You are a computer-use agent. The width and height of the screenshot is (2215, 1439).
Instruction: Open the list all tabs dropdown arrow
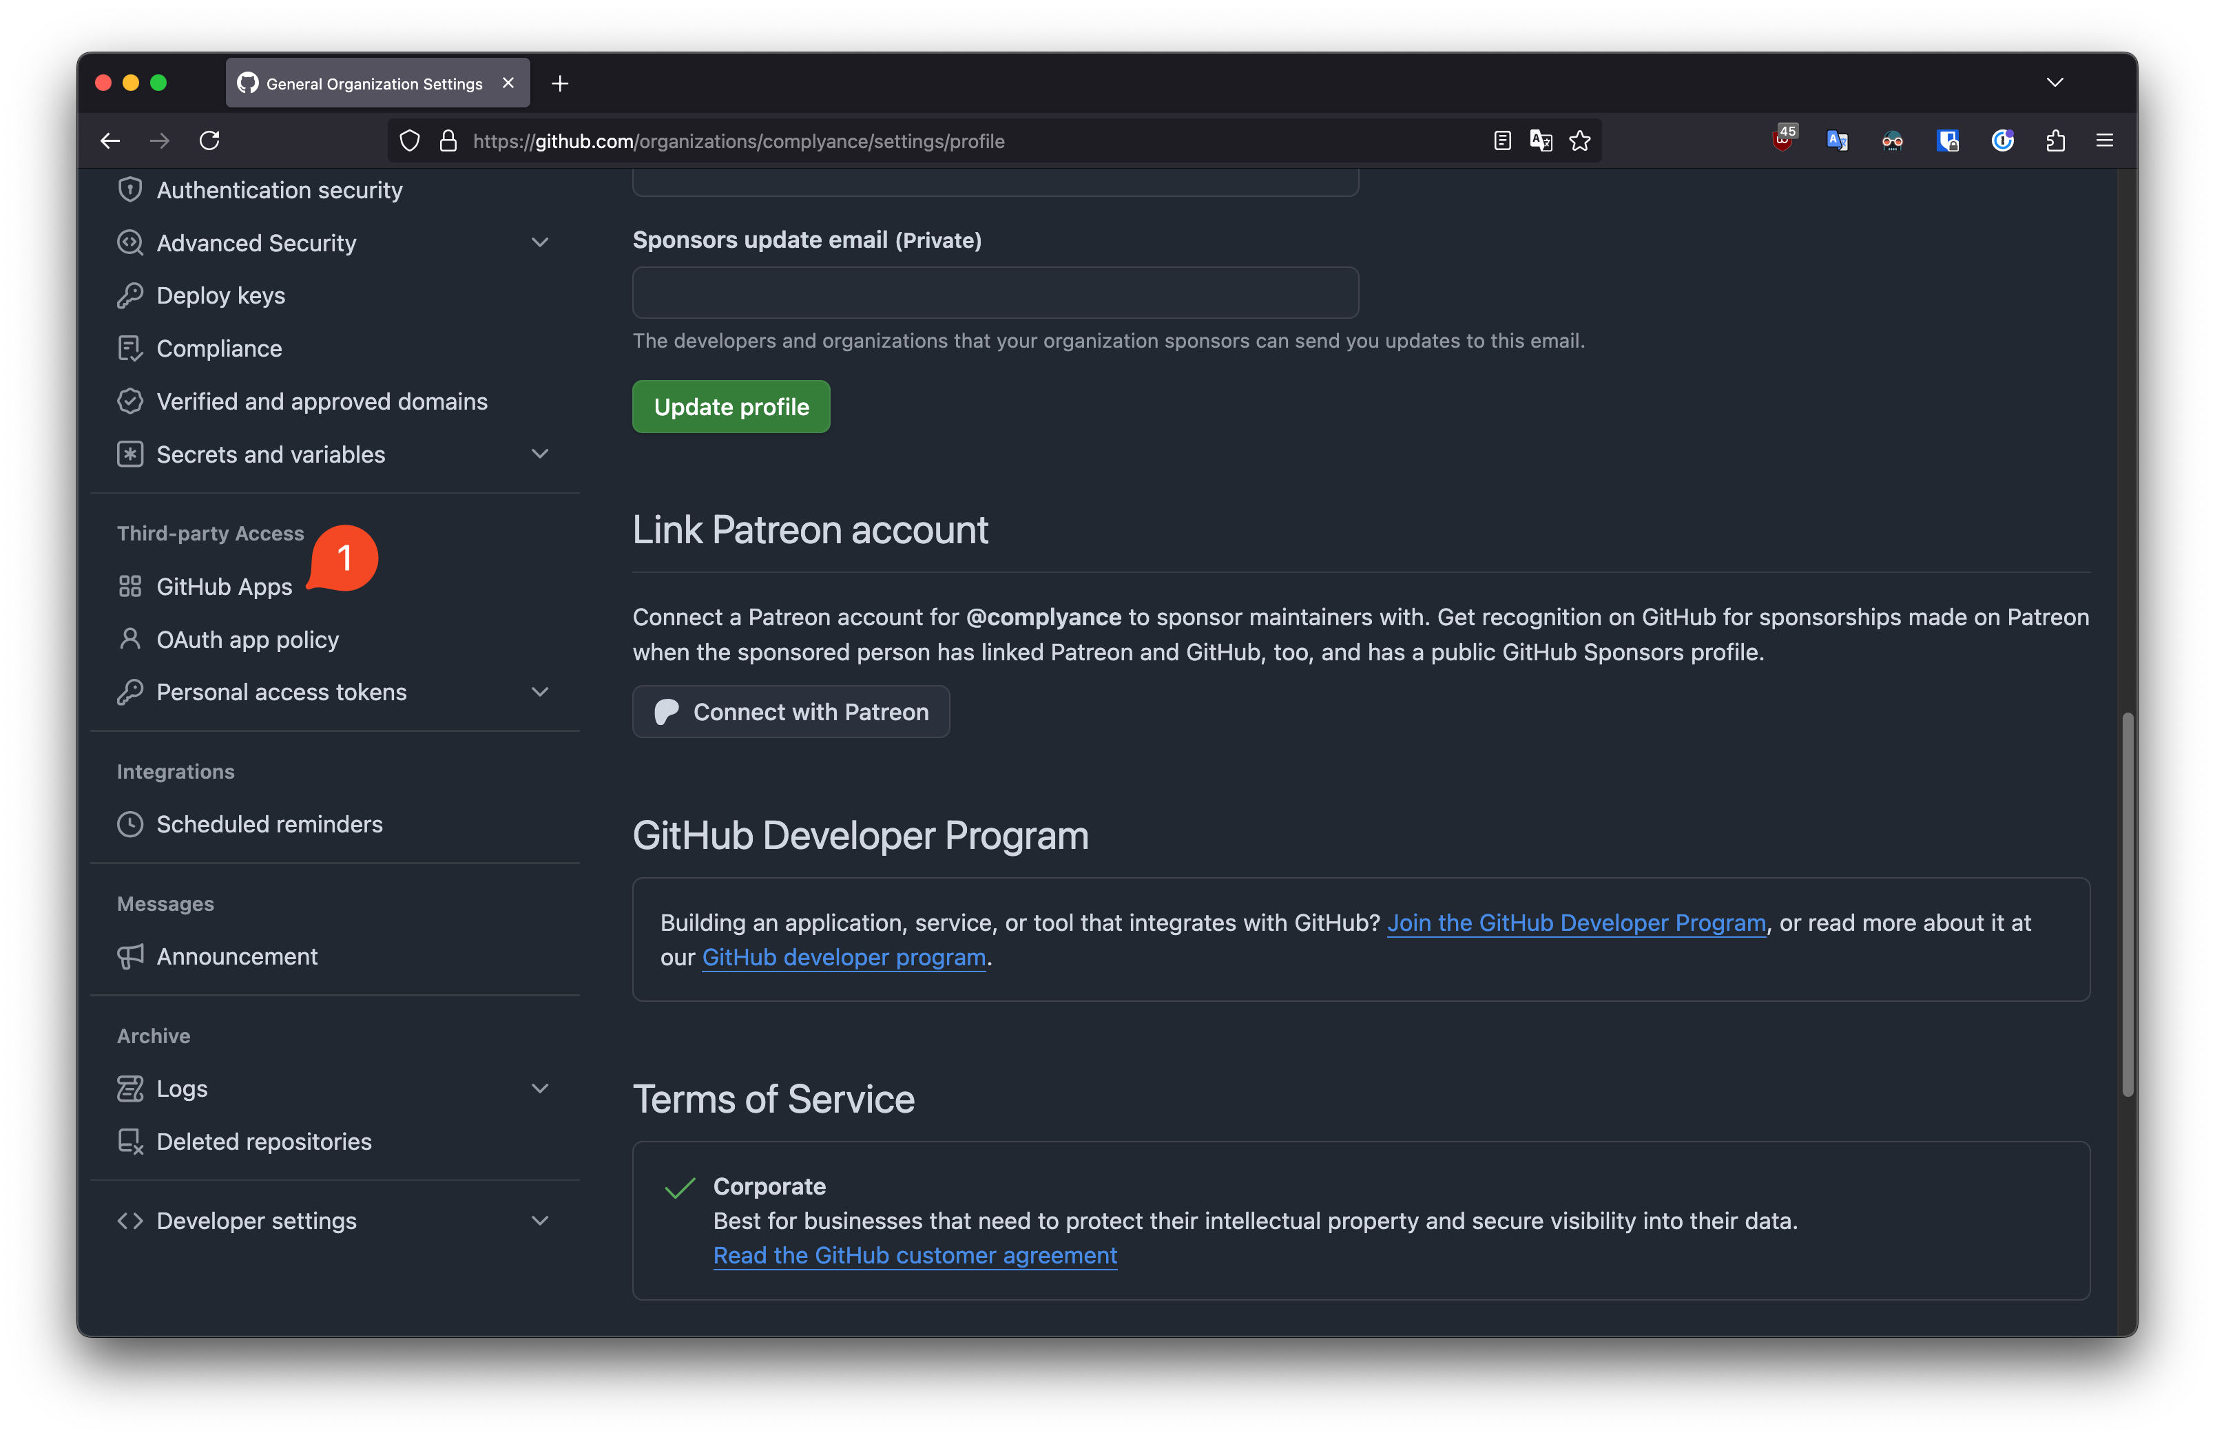(2055, 83)
